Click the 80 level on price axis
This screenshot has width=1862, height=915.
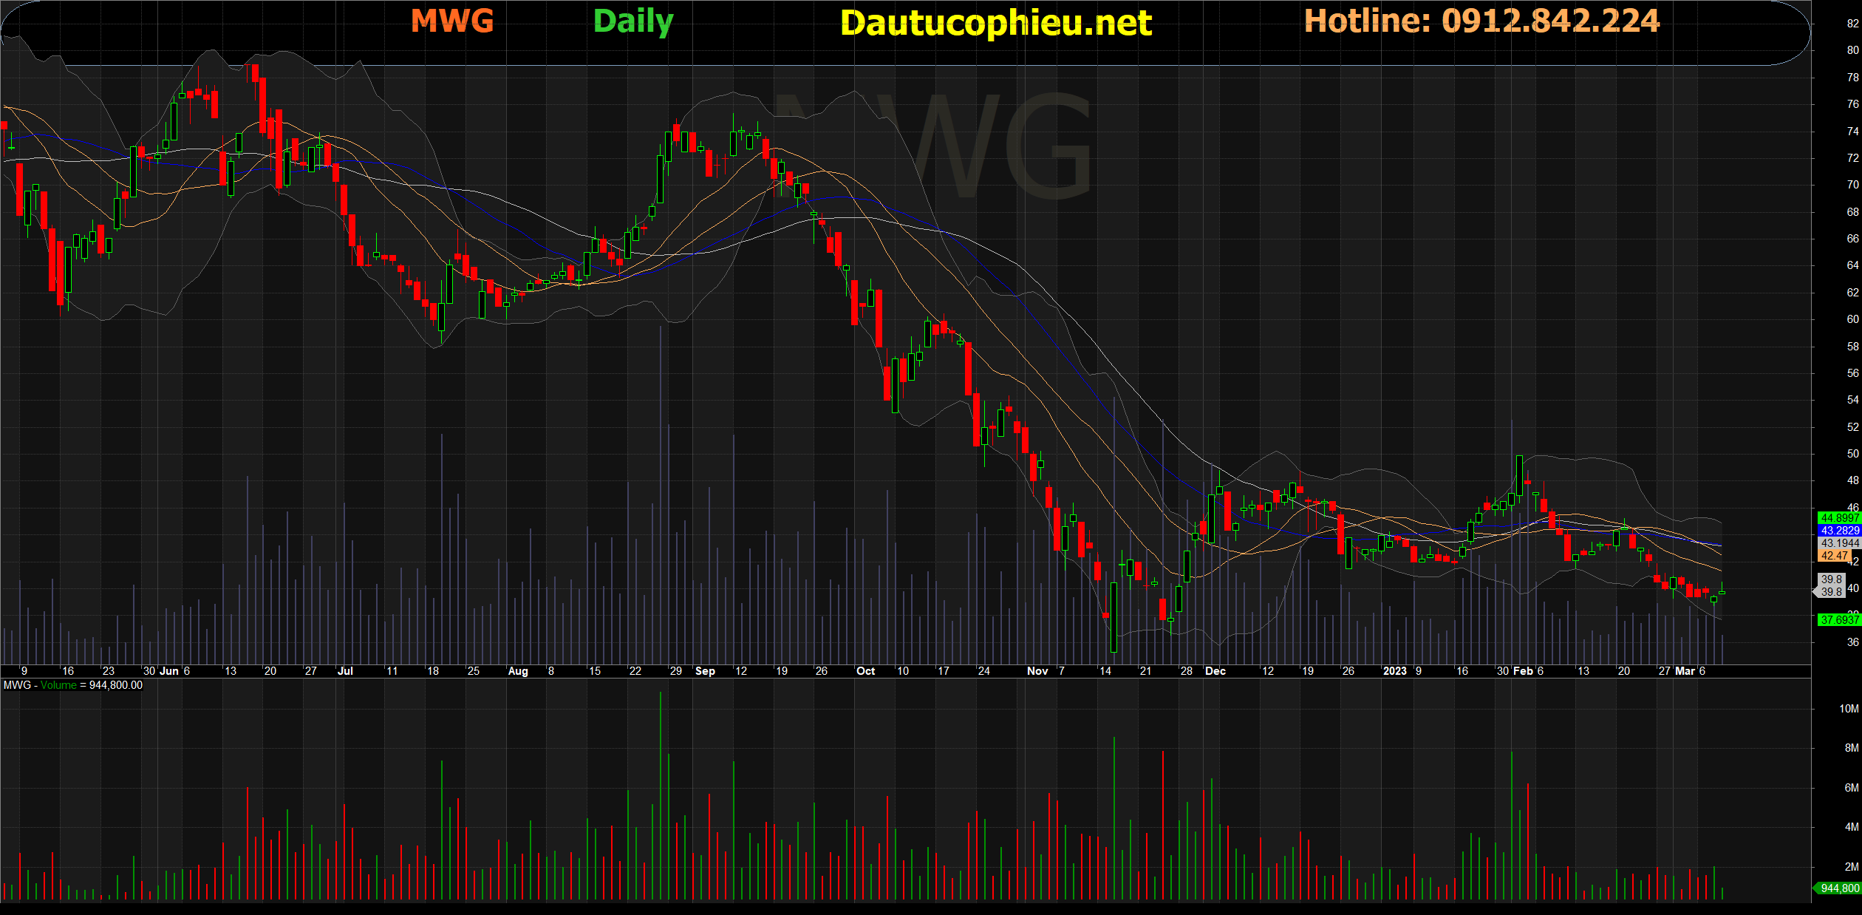pos(1852,50)
